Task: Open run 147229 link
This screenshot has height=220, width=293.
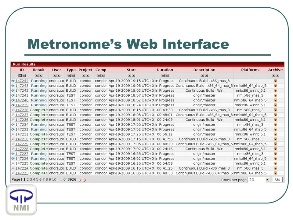Action: pyautogui.click(x=22, y=144)
